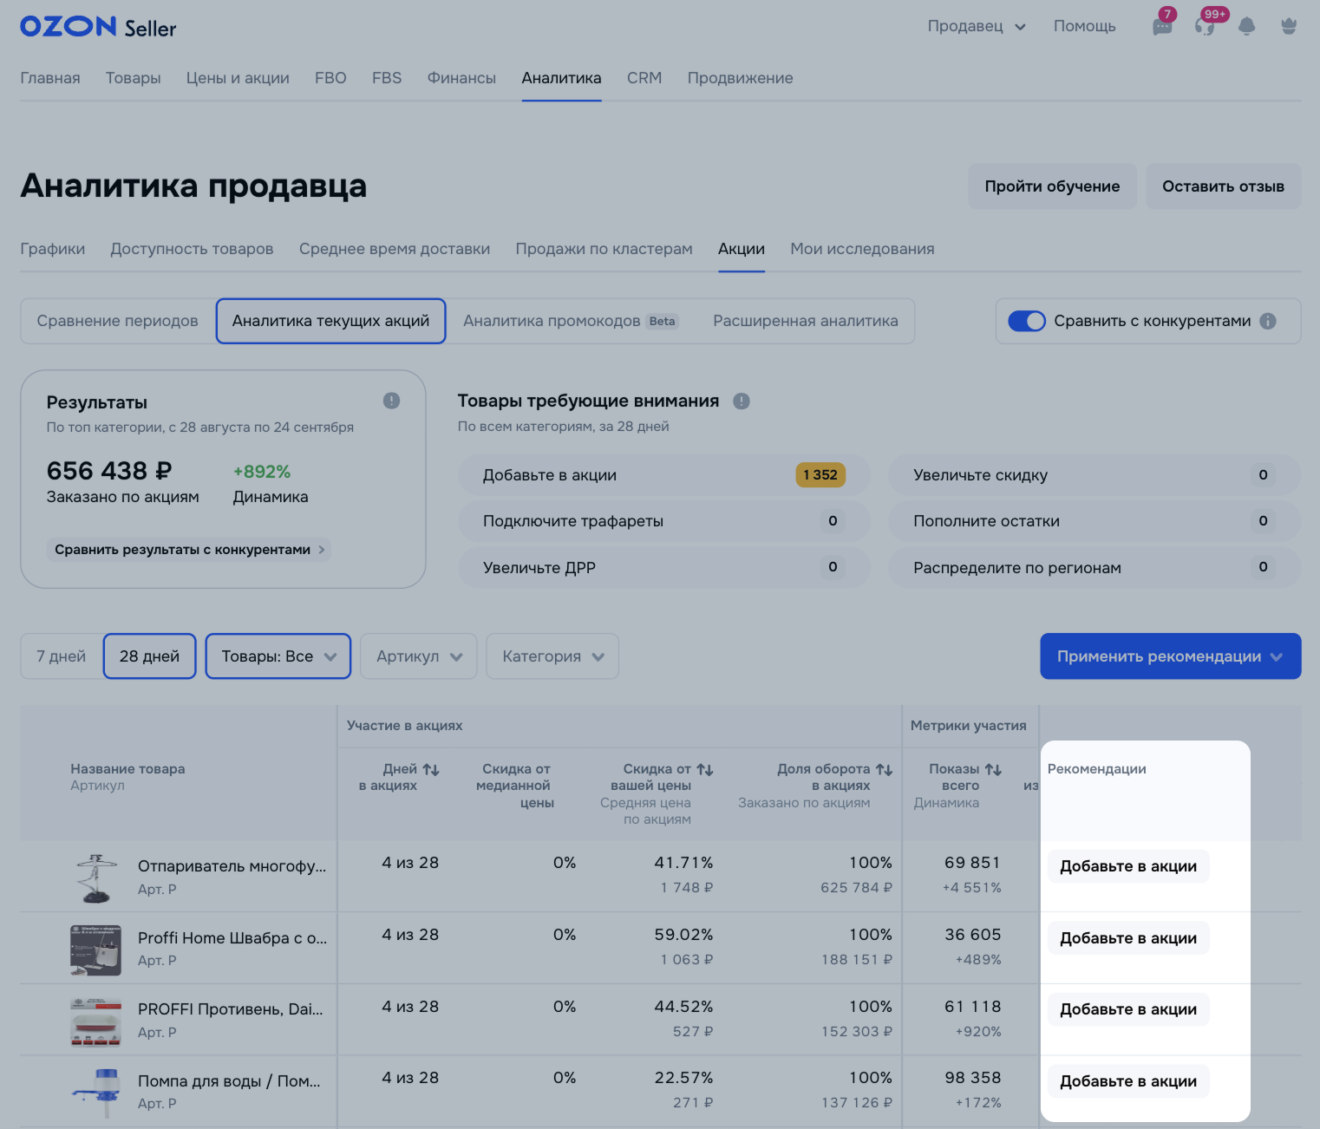Image resolution: width=1320 pixels, height=1129 pixels.
Task: Open the Категория filter dropdown
Action: click(552, 656)
